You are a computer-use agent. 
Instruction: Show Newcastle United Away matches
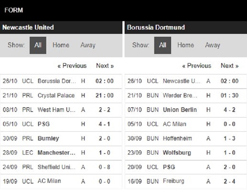[x=88, y=45]
